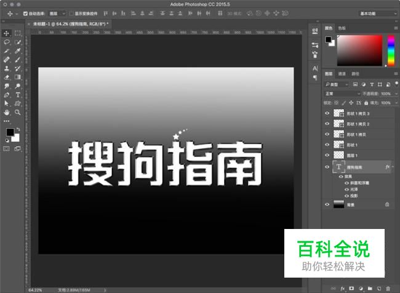Open the layer filter 类型 dropdown
400x293 pixels.
tap(337, 84)
